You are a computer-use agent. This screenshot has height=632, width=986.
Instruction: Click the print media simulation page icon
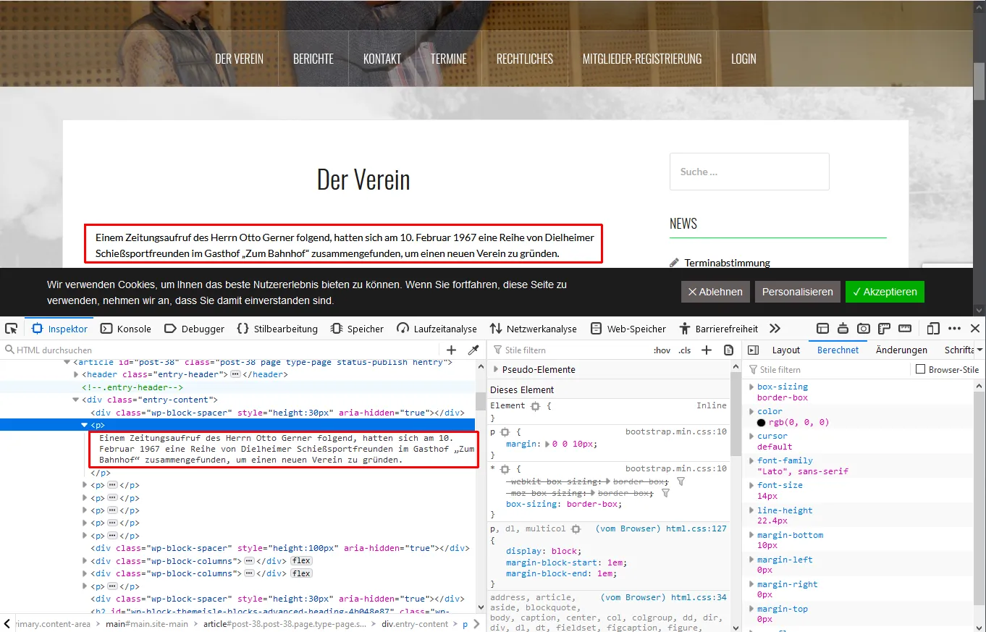click(x=728, y=350)
